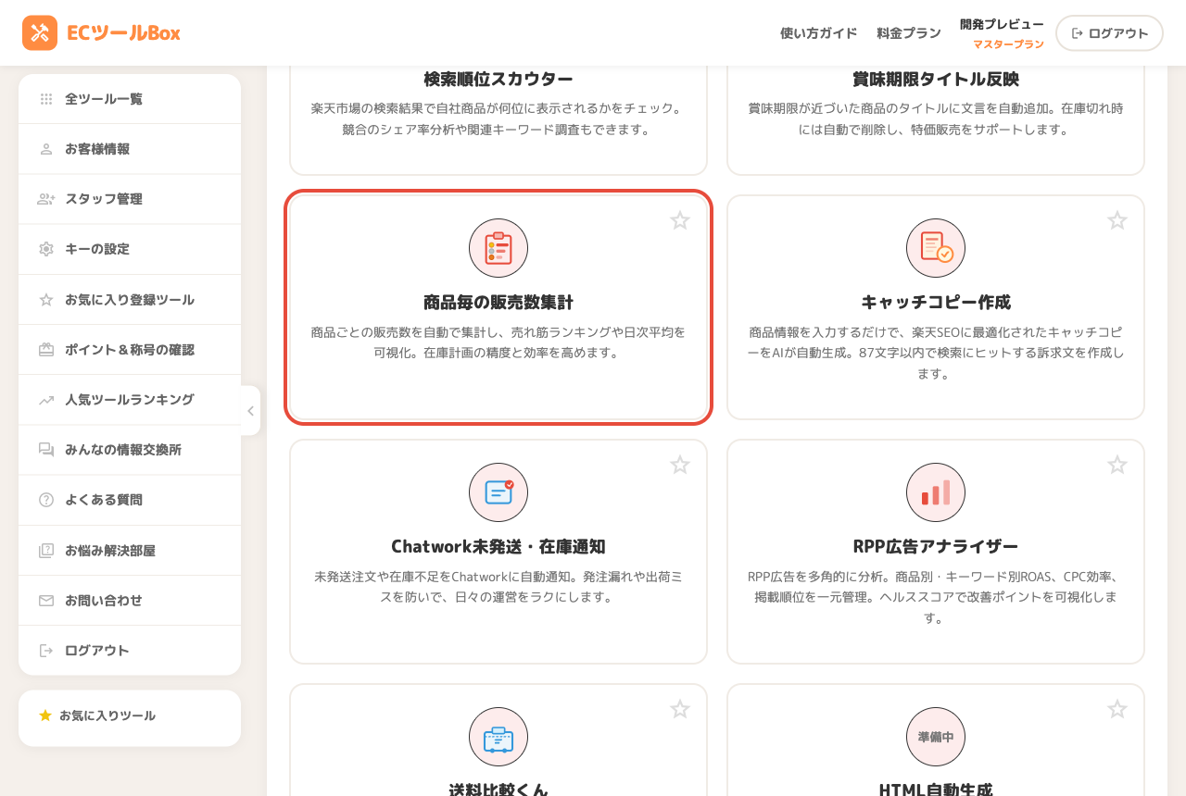
Task: Click the 送料比較くん title text
Action: pyautogui.click(x=498, y=790)
